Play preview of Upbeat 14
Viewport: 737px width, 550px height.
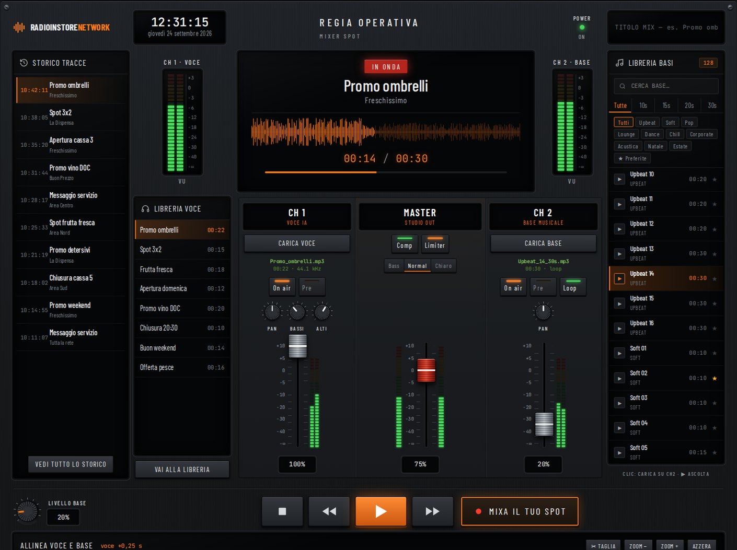coord(619,278)
